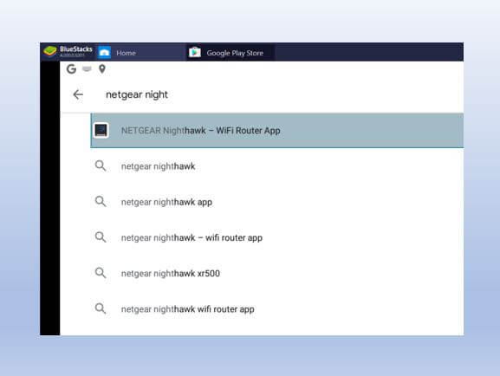The height and width of the screenshot is (376, 500).
Task: Click the Play Store tab bag icon
Action: pyautogui.click(x=194, y=52)
